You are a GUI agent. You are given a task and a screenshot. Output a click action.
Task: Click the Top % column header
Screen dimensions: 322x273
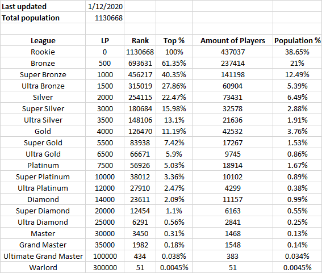pos(174,40)
